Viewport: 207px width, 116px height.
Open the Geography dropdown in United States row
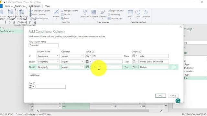click(x=48, y=62)
